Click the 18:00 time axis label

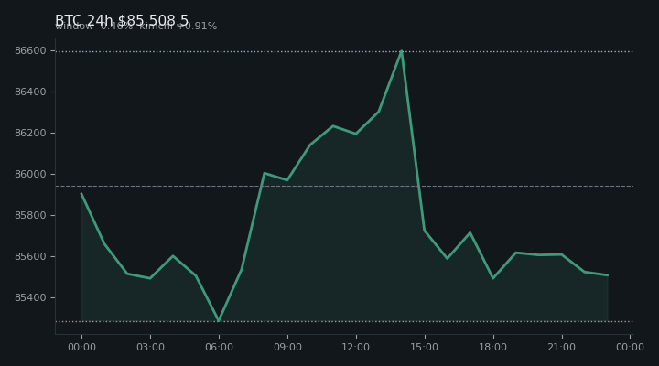click(493, 347)
